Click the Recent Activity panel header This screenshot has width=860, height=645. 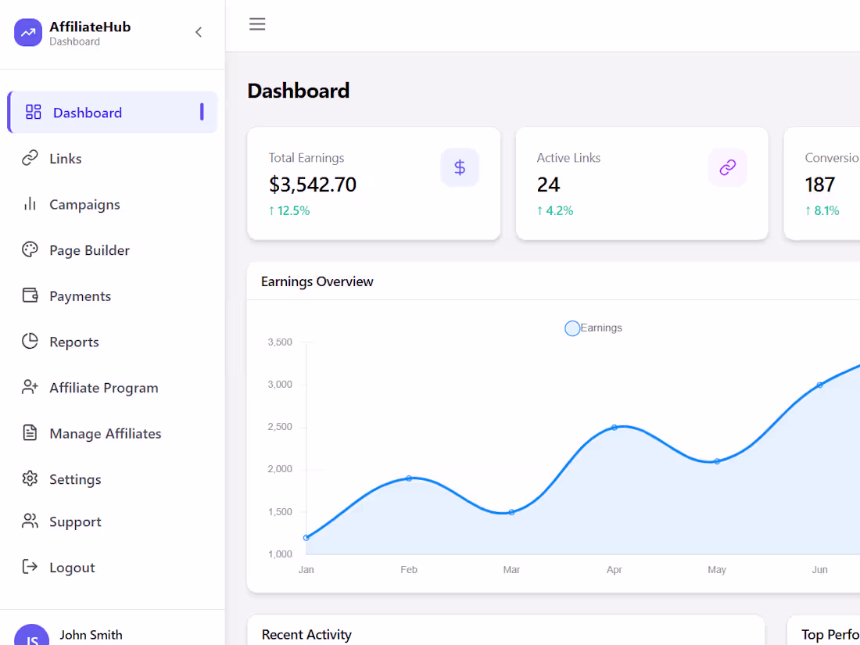point(306,634)
